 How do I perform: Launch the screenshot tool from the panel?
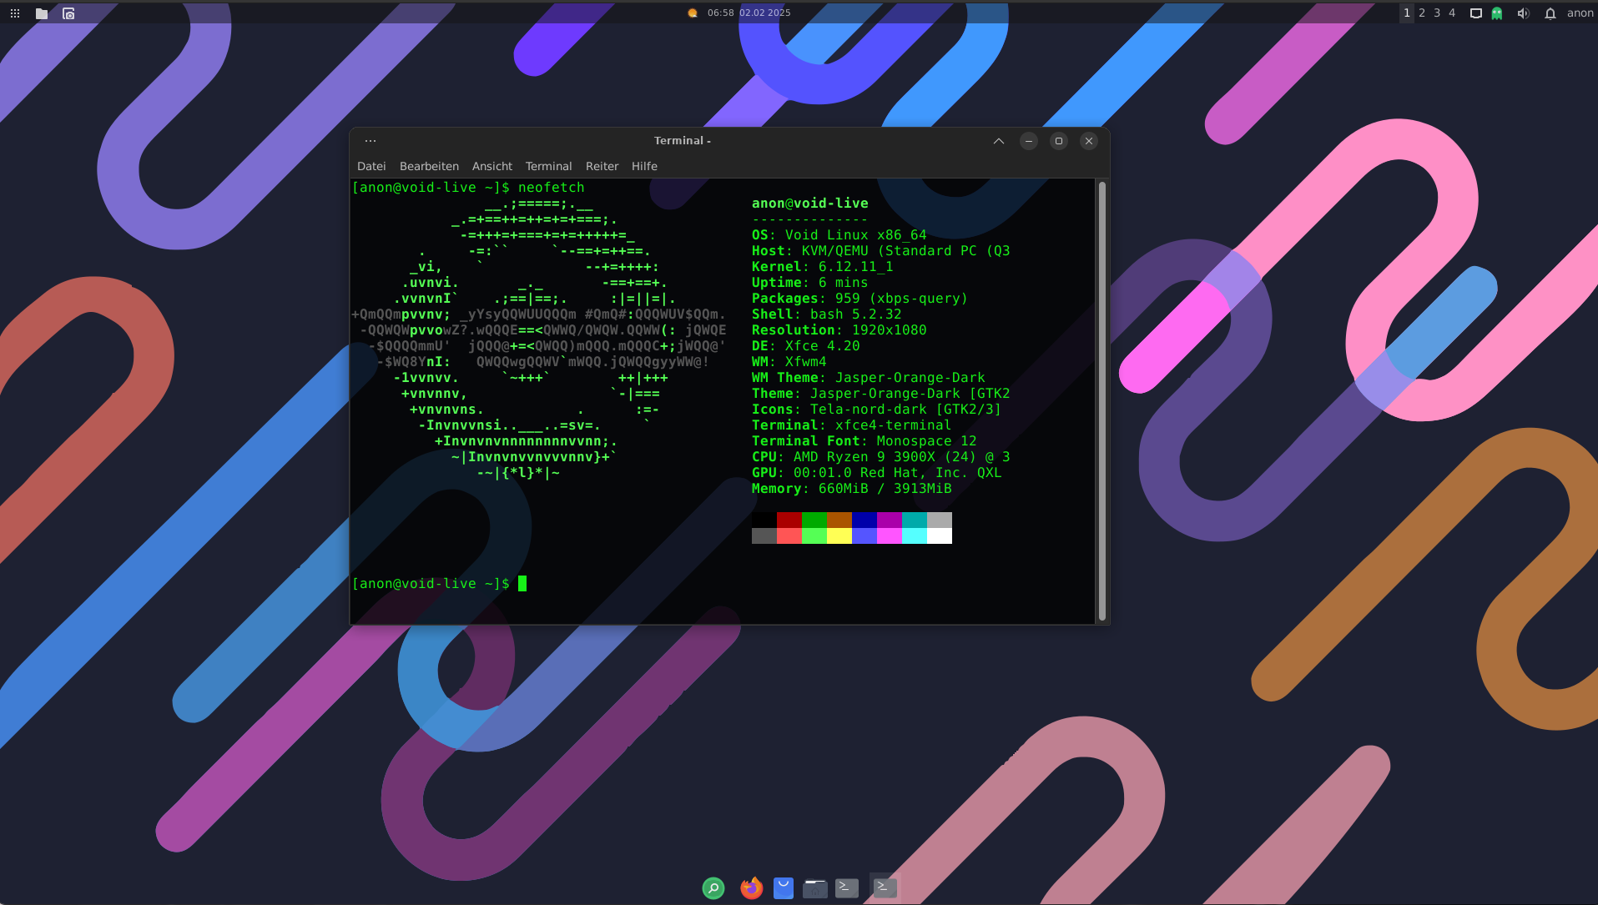click(x=68, y=13)
